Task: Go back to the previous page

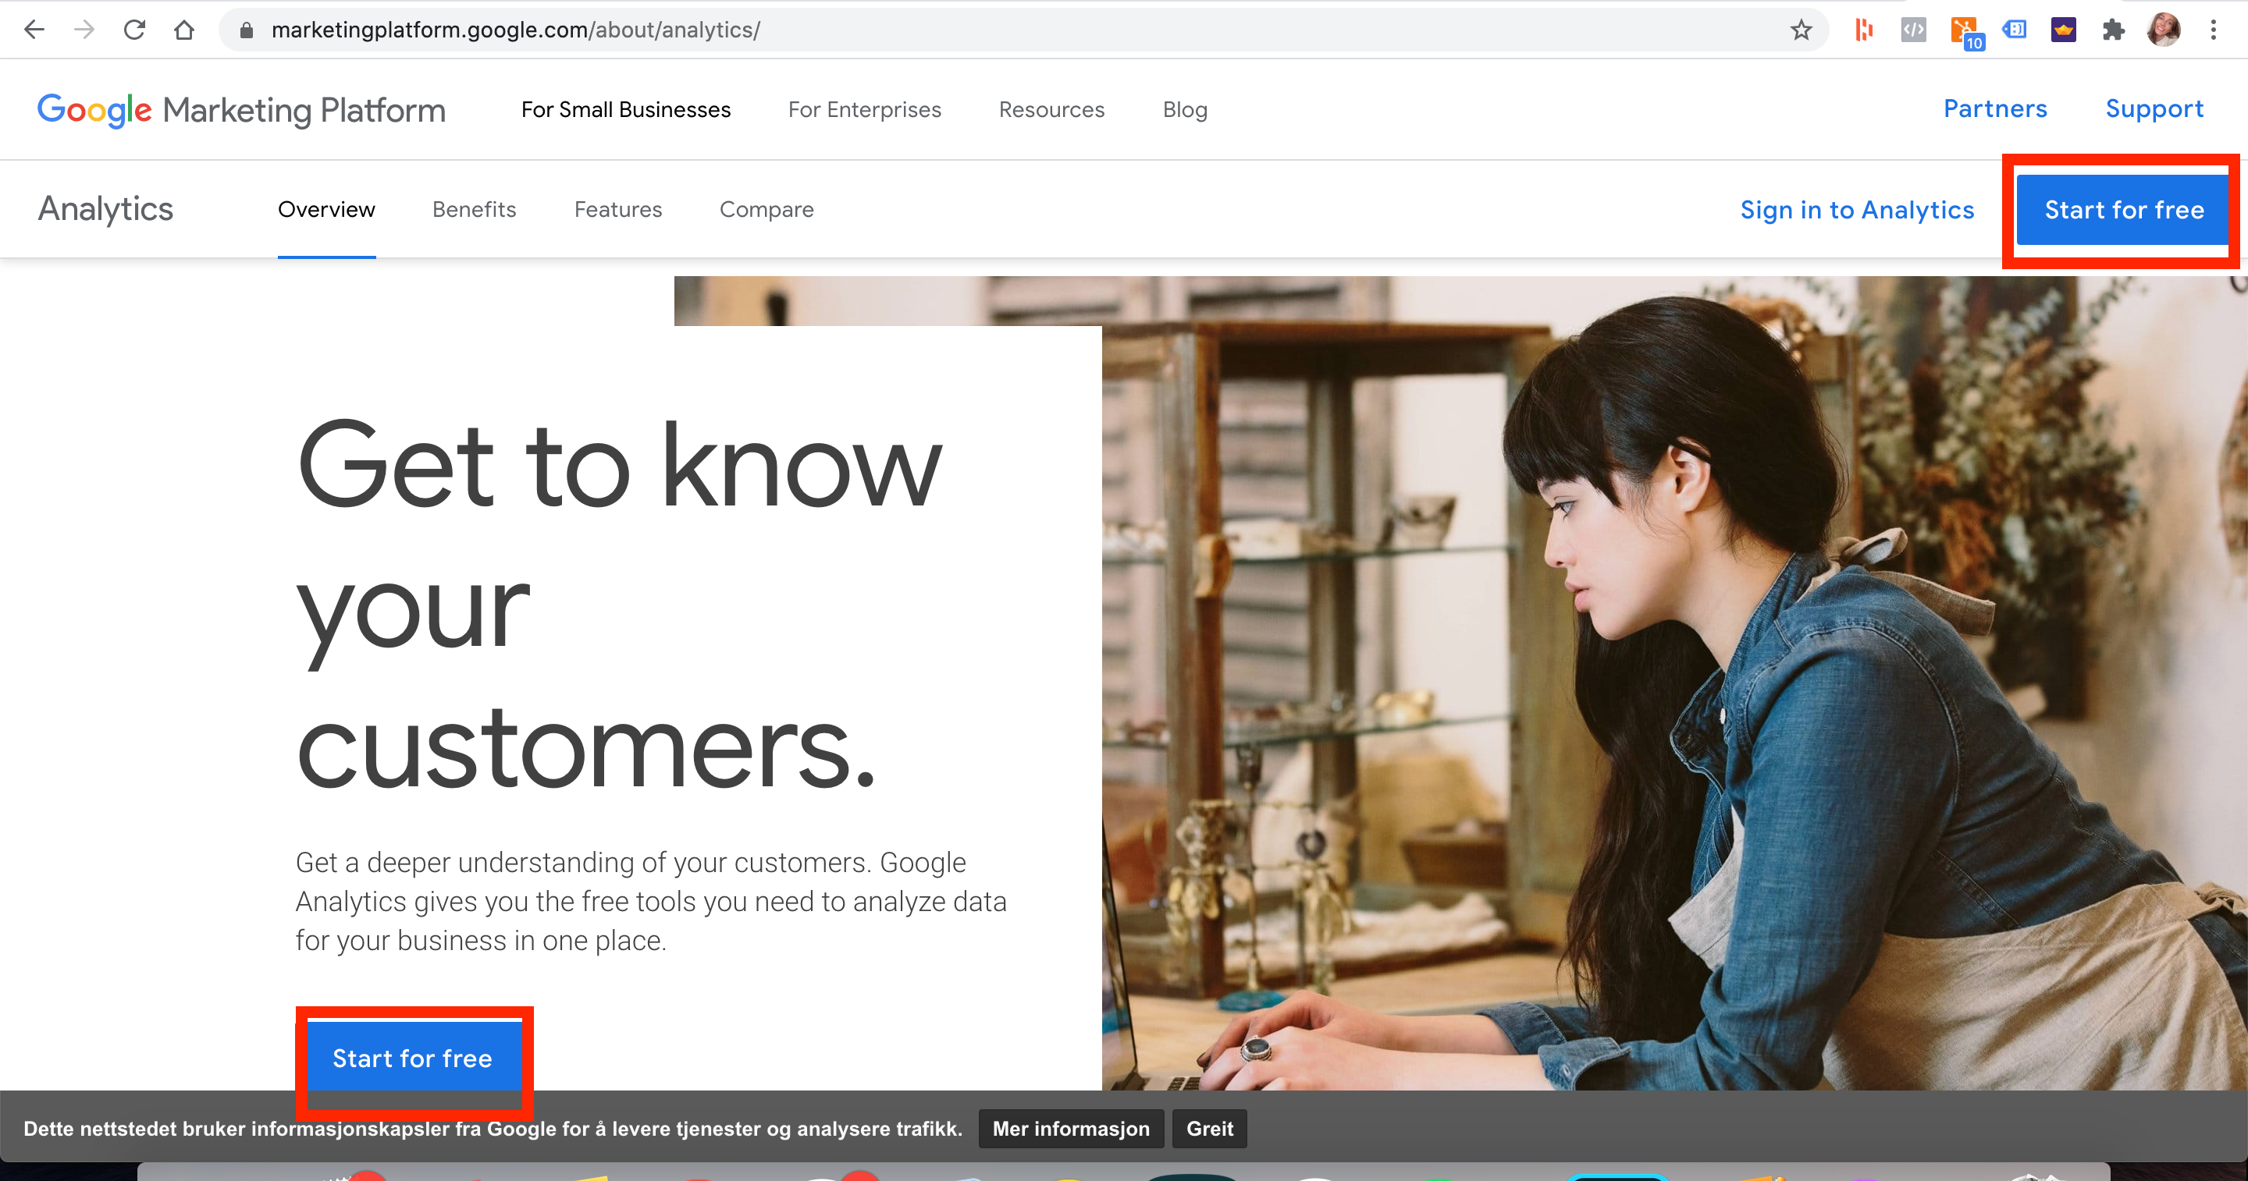Action: 34,30
